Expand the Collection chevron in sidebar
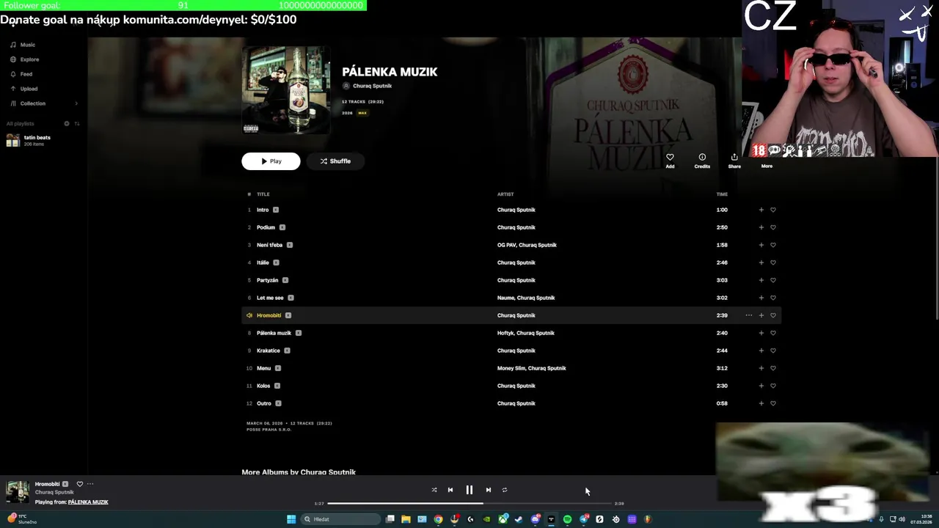Image resolution: width=939 pixels, height=528 pixels. pos(76,103)
